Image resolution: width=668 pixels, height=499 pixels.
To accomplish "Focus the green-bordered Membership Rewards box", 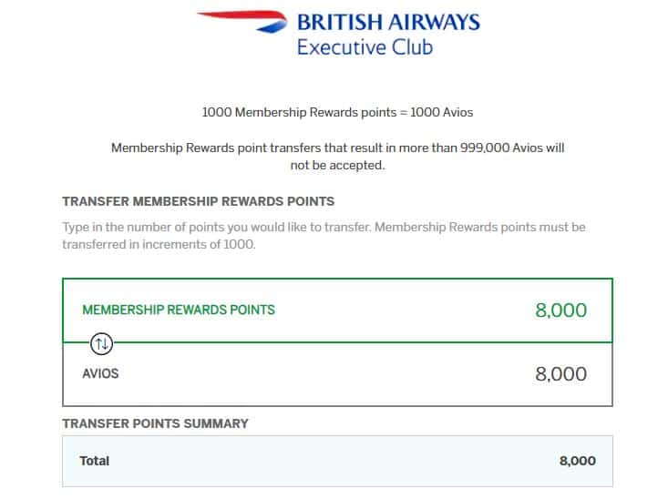I will click(x=337, y=311).
